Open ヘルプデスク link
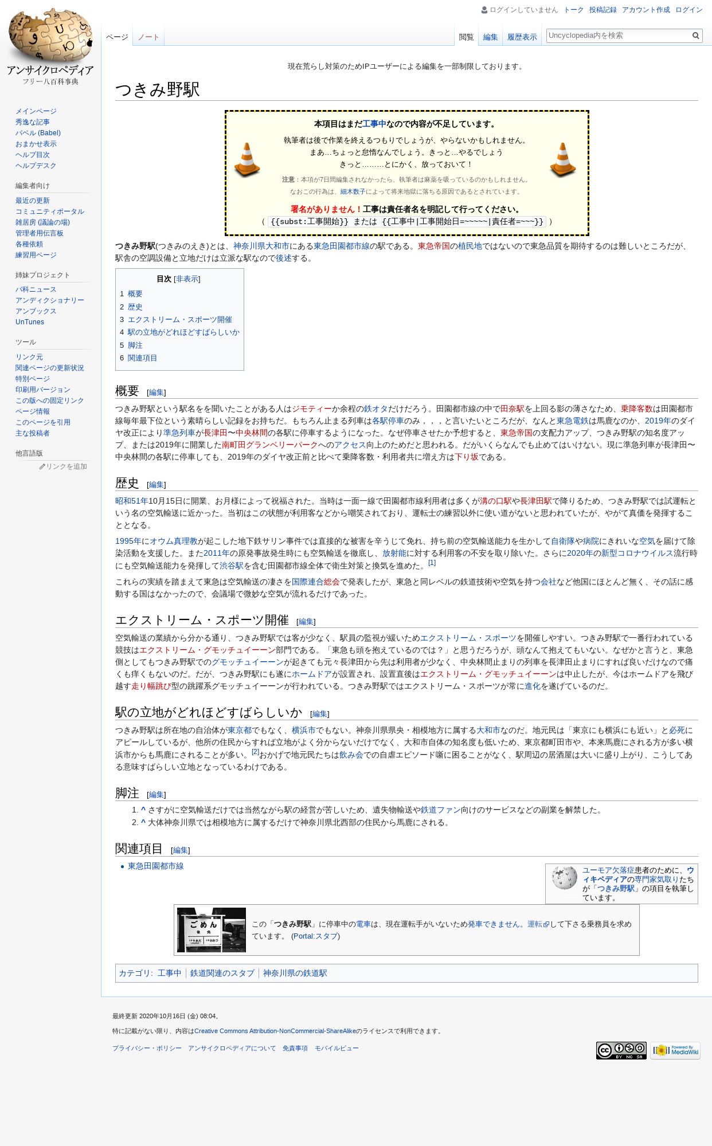712x1146 pixels. pos(36,166)
